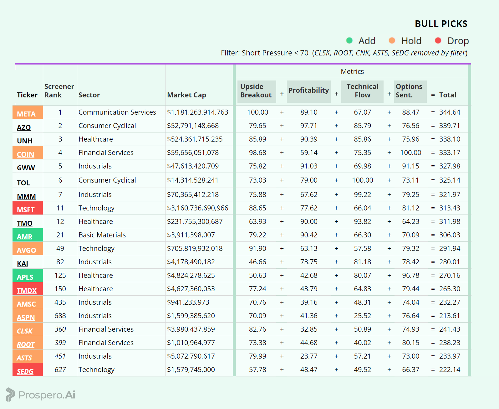This screenshot has height=409, width=499.
Task: Click the orange Hold legend dot
Action: [x=392, y=40]
